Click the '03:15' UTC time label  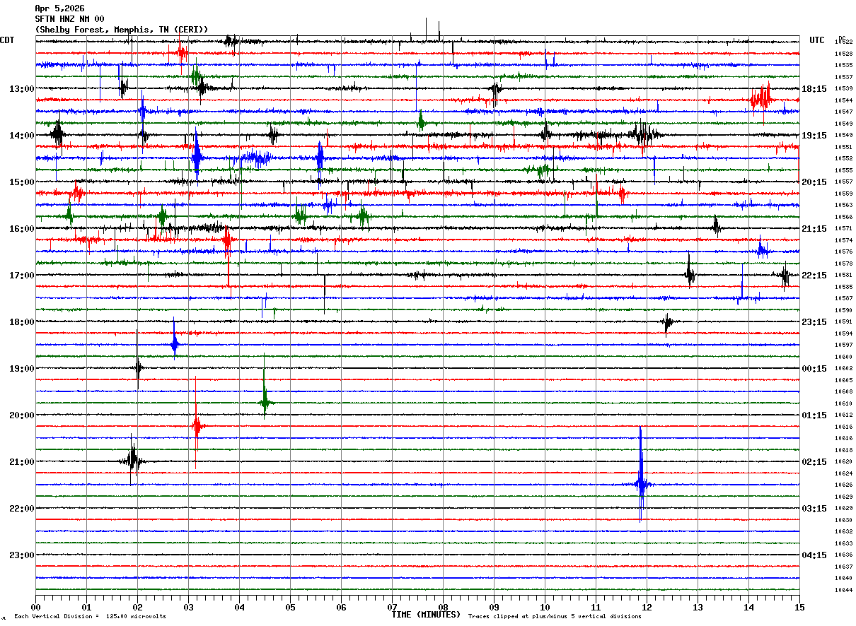(x=814, y=509)
